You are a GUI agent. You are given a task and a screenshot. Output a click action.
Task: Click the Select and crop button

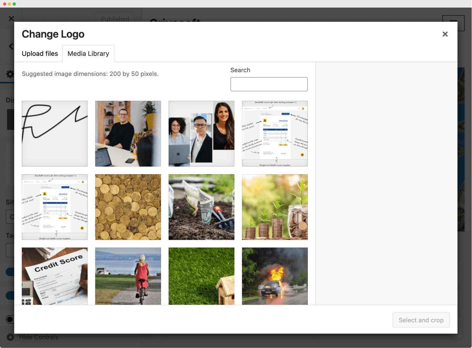[x=421, y=320]
